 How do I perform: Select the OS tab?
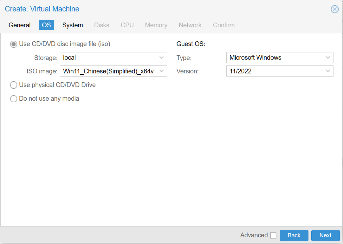[46, 25]
